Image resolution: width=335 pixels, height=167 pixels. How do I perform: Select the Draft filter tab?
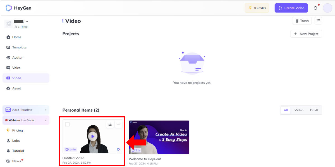(314, 110)
